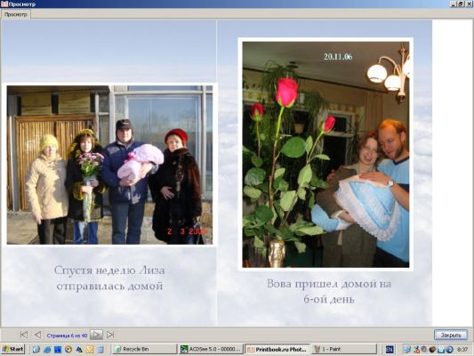This screenshot has width=474, height=356.
Task: Open the Windows Start menu
Action: (12, 349)
